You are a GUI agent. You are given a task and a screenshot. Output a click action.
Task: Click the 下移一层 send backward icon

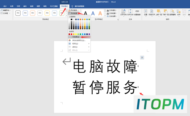pyautogui.click(x=166, y=12)
